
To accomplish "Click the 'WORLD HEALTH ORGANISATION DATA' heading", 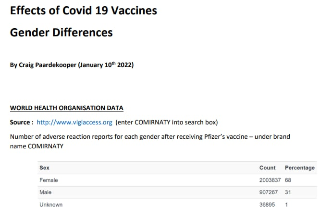I will click(66, 108).
